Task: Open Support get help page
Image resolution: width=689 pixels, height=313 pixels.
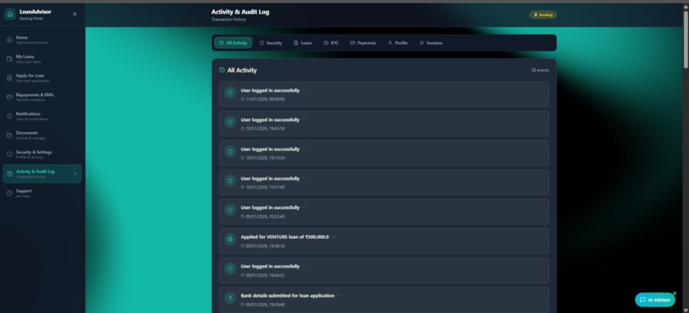Action: [42, 193]
